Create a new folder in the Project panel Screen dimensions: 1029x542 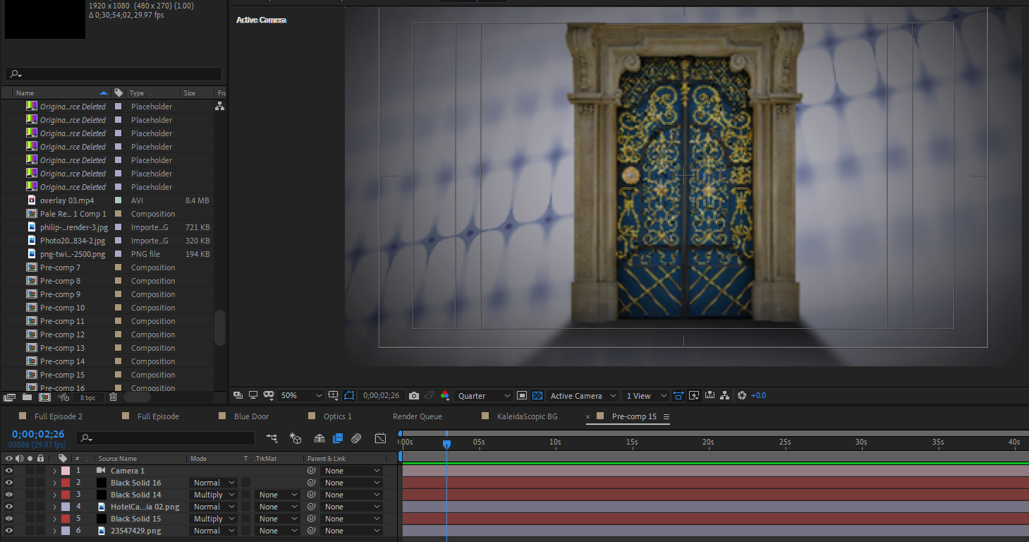click(x=28, y=397)
